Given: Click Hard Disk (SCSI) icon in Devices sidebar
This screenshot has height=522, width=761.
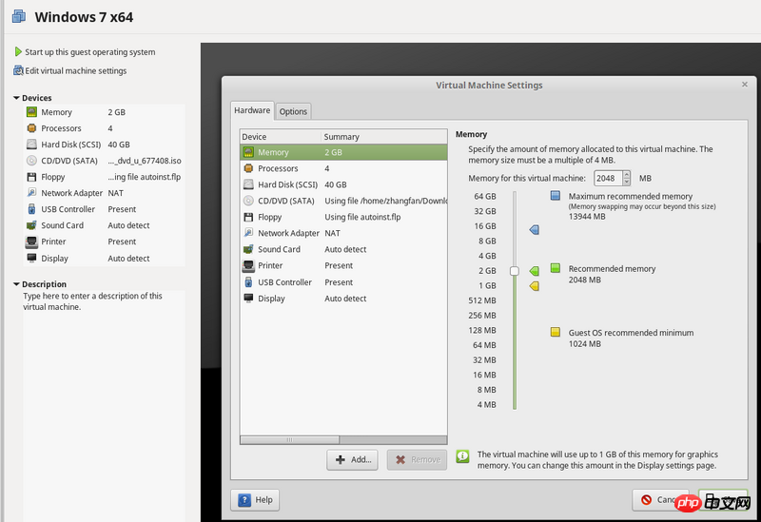Looking at the screenshot, I should (31, 145).
